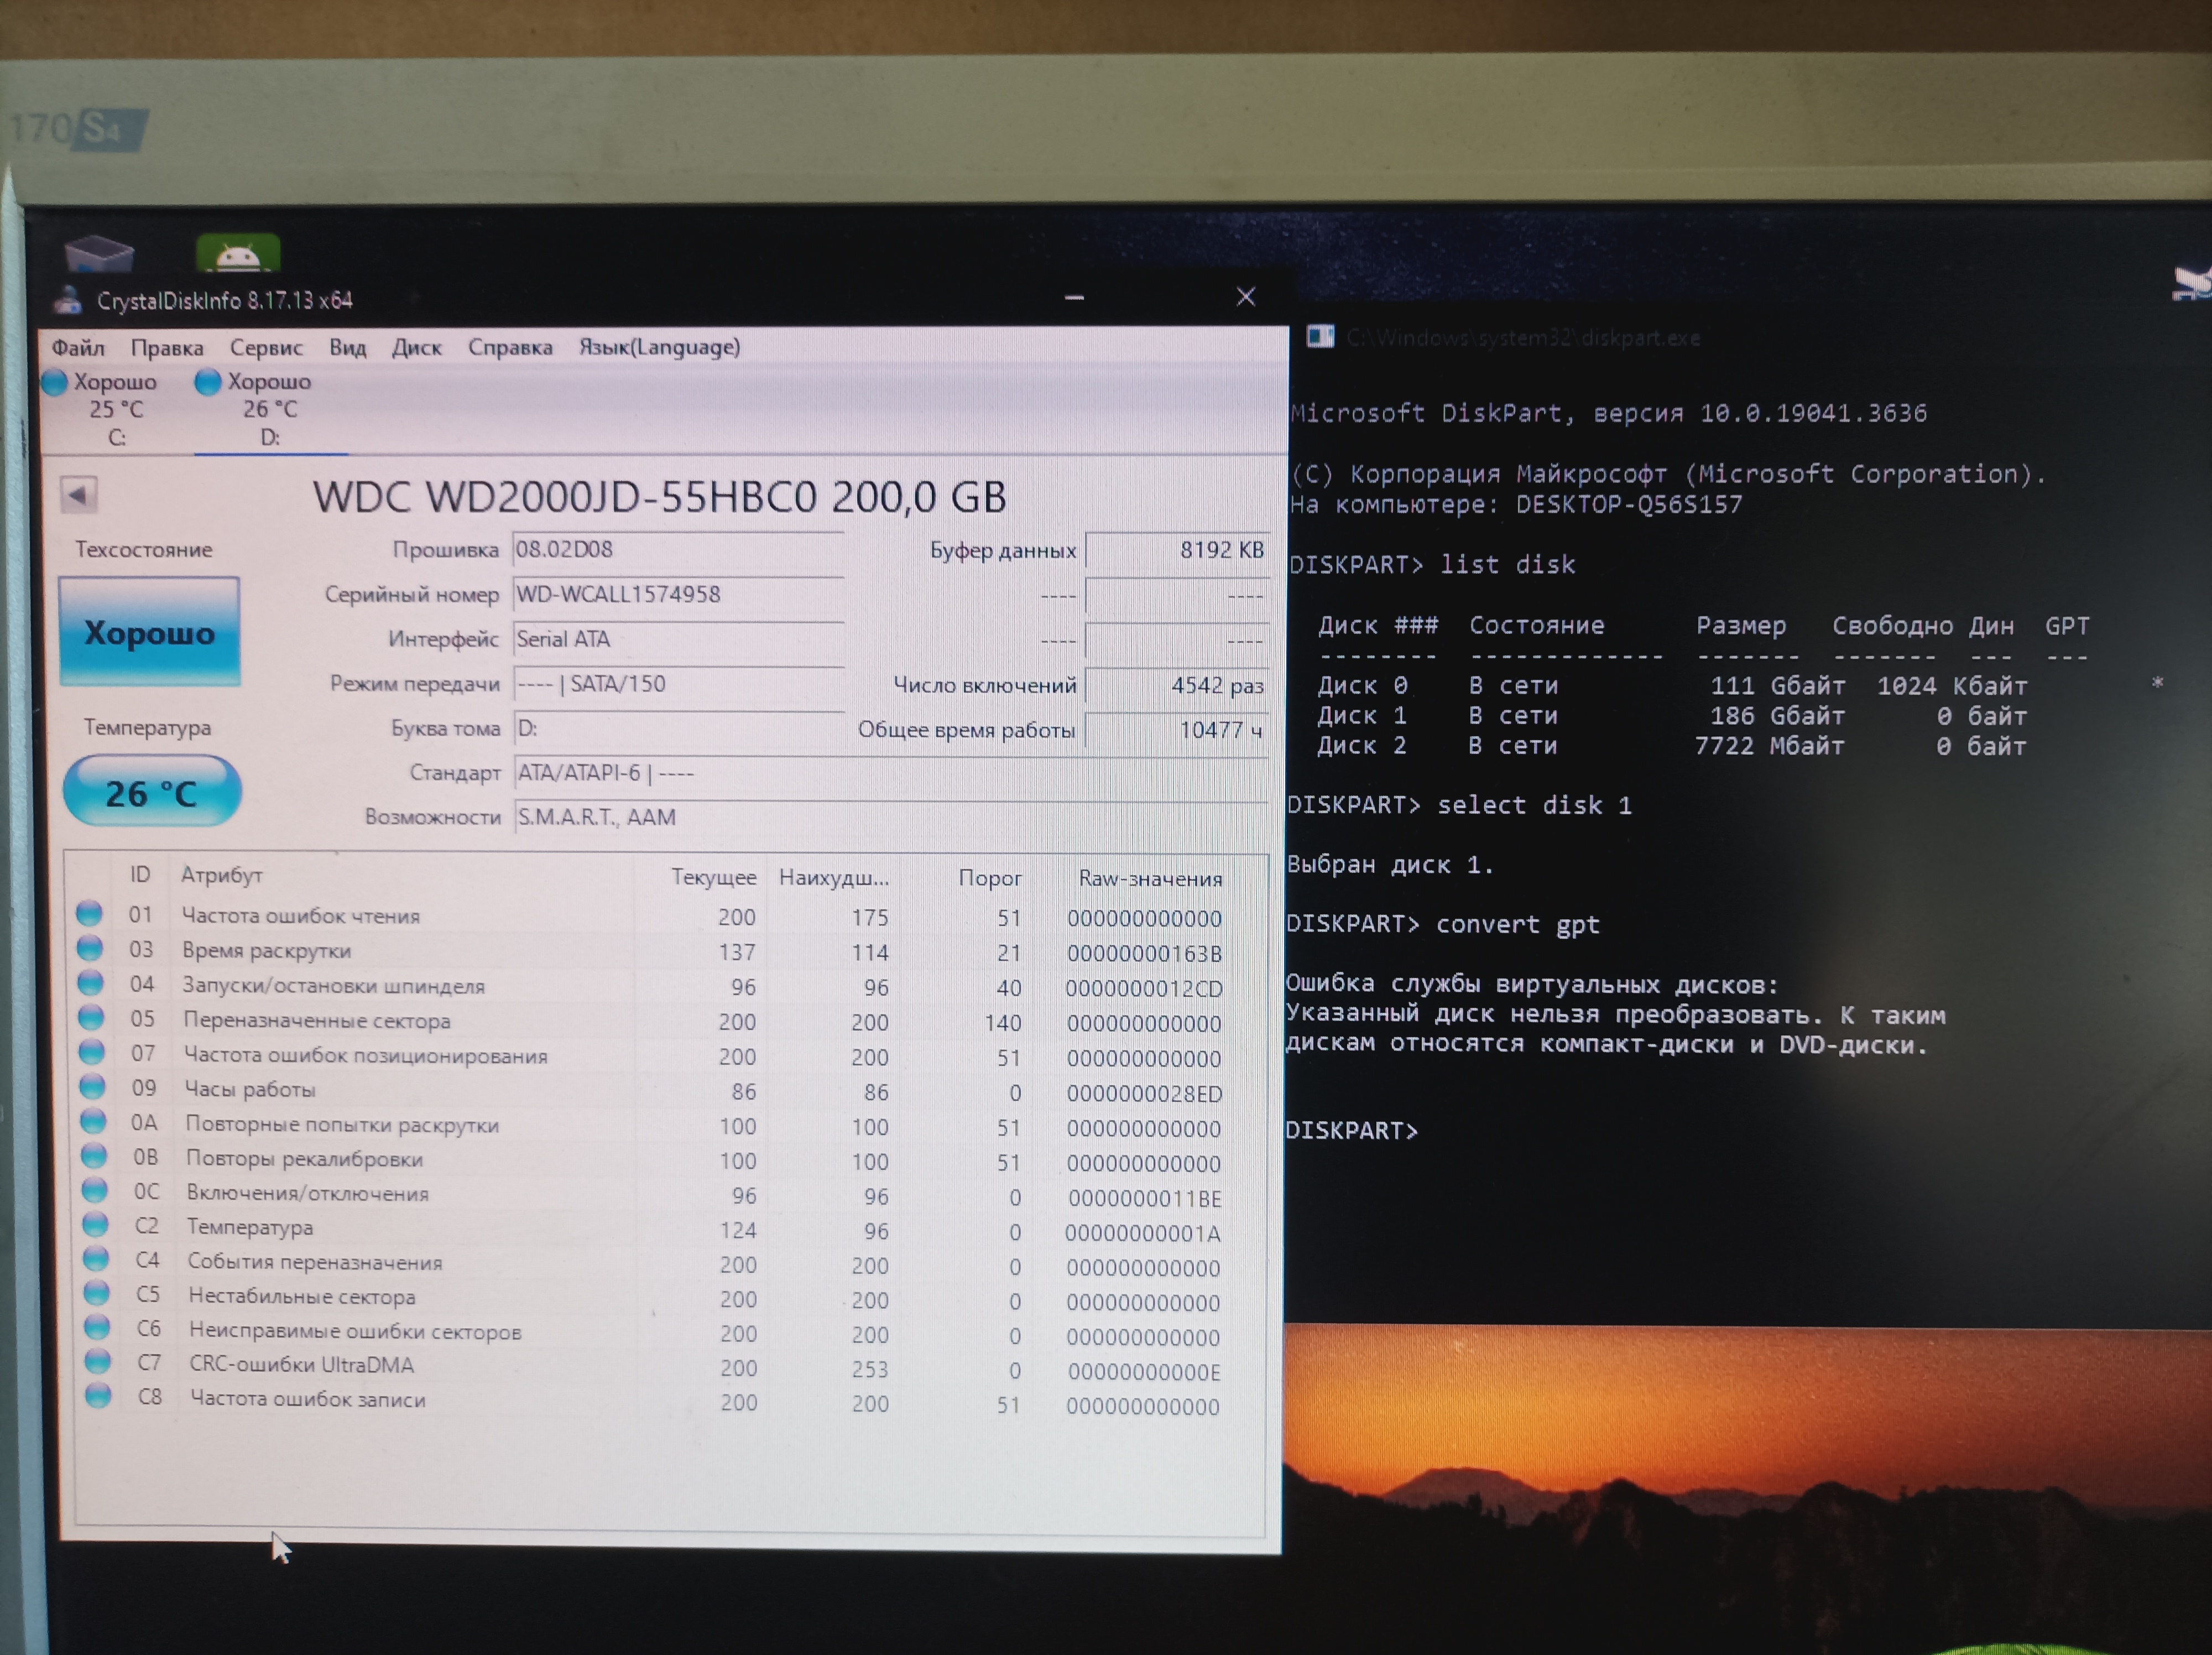Image resolution: width=2212 pixels, height=1655 pixels.
Task: Click the DISKPART> prompt line in console
Action: 1352,1131
